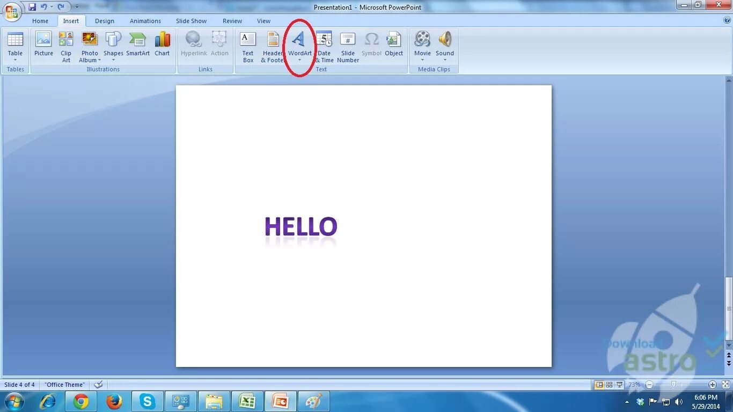Switch to Normal view
The width and height of the screenshot is (733, 412).
[x=599, y=385]
